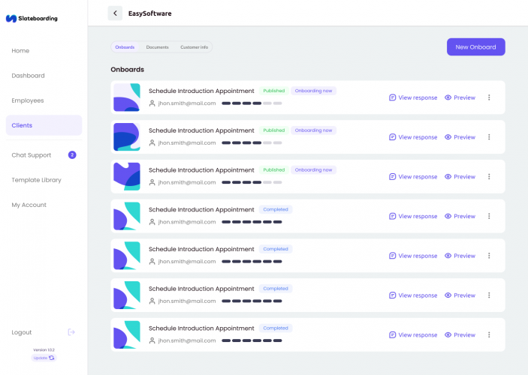Viewport: 528px width, 375px height.
Task: Click the Onboarding now badge on the second onboard
Action: (x=313, y=130)
